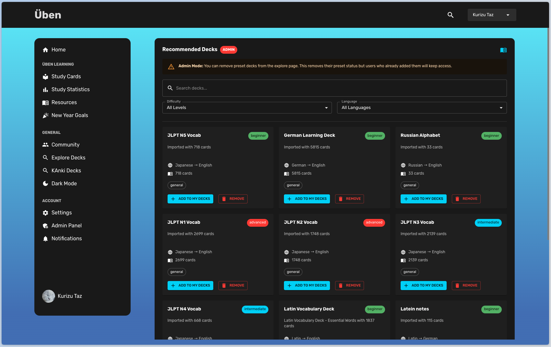Click the advanced badge on JLPT N1 Vocab

(x=258, y=222)
